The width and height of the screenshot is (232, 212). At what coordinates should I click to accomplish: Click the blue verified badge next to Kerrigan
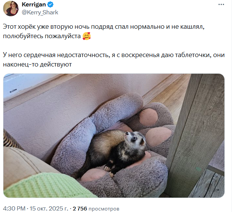[x=50, y=5]
